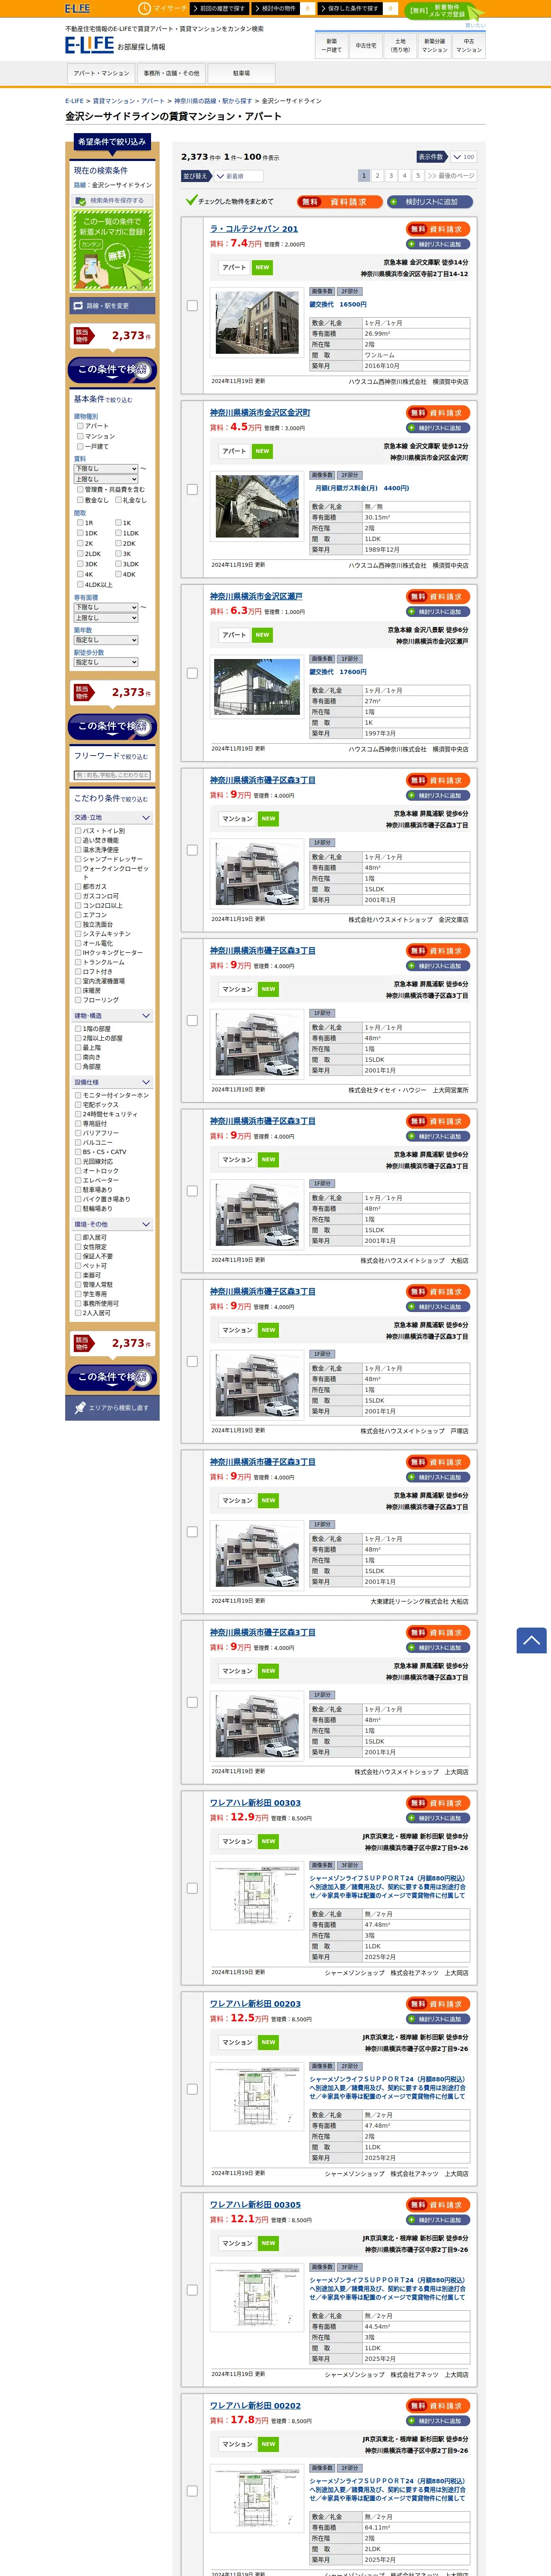The image size is (551, 2576).
Task: Open the 専有面積 lower limit dropdown
Action: [106, 607]
